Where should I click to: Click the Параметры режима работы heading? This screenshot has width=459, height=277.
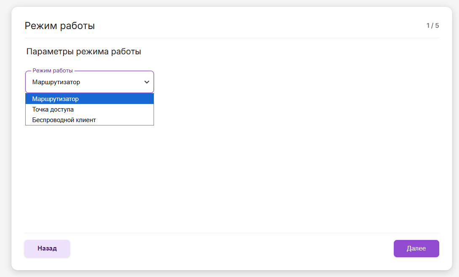pos(84,52)
